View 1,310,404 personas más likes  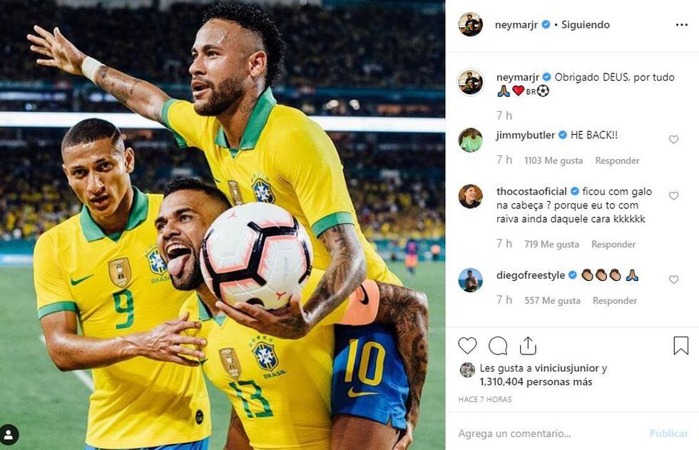point(536,382)
